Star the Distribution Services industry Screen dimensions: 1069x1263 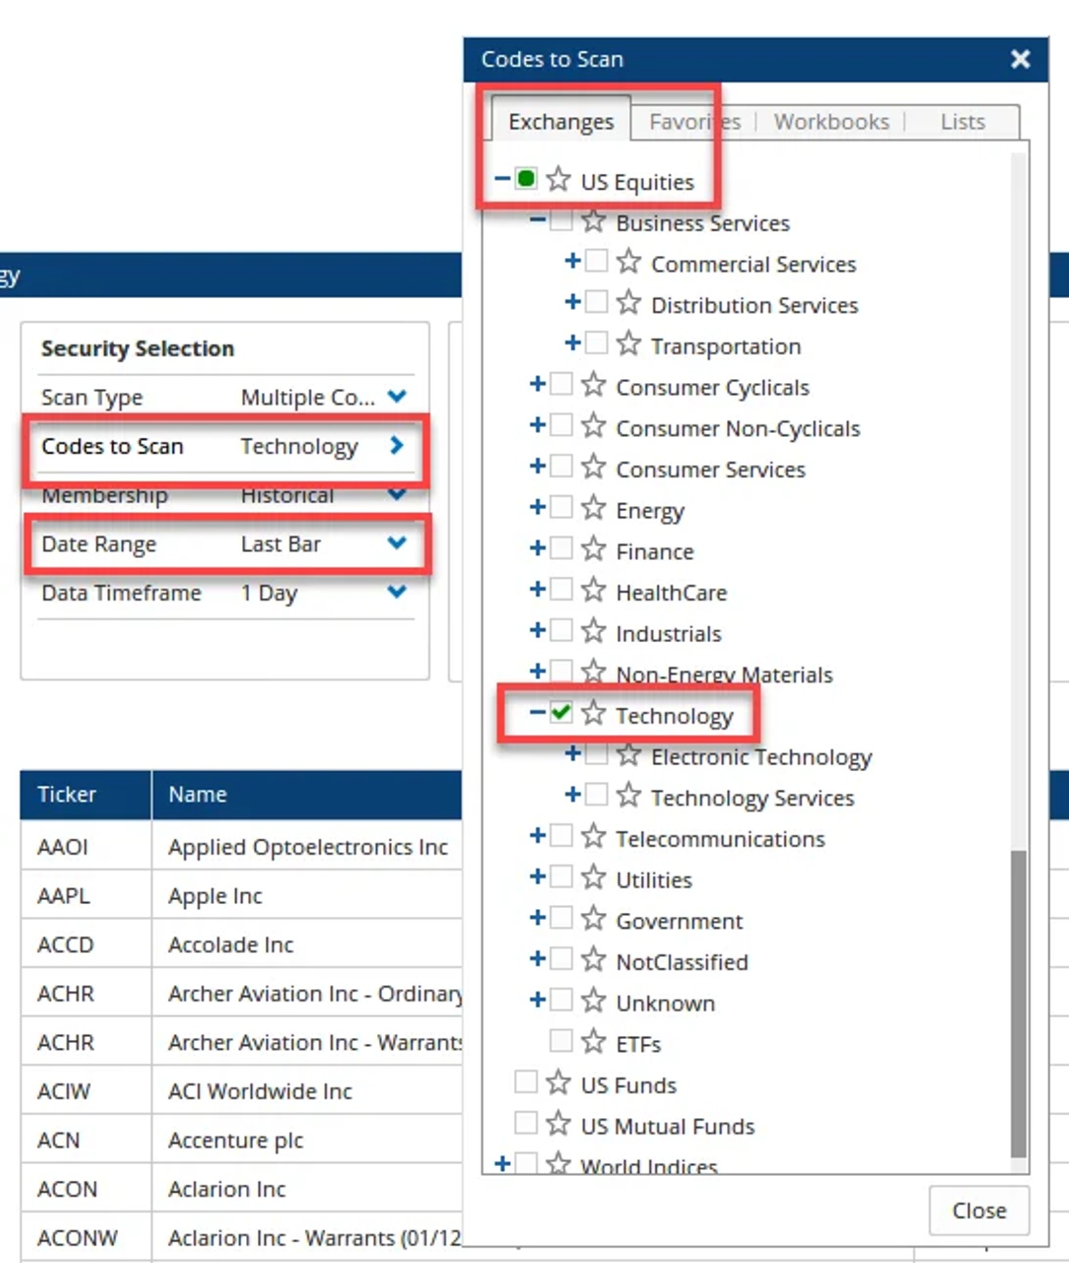[629, 302]
